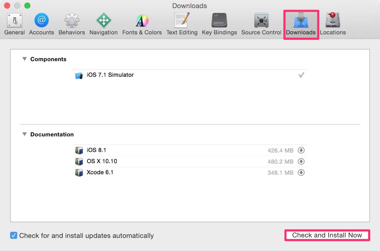Viewport: 380px width, 251px height.
Task: Switch to the Behaviors tab label
Action: (x=72, y=33)
